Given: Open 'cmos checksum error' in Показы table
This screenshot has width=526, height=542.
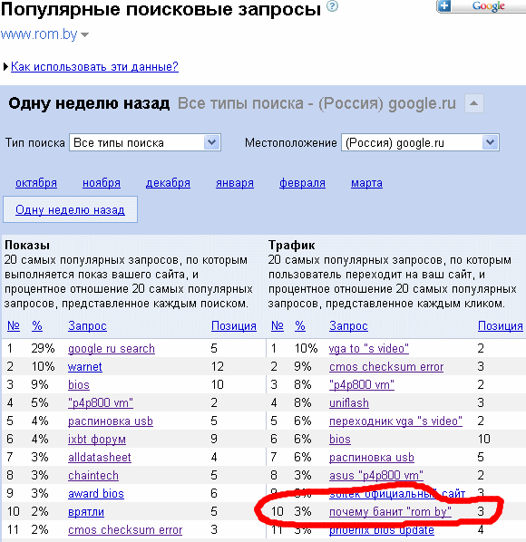Looking at the screenshot, I should tap(125, 530).
